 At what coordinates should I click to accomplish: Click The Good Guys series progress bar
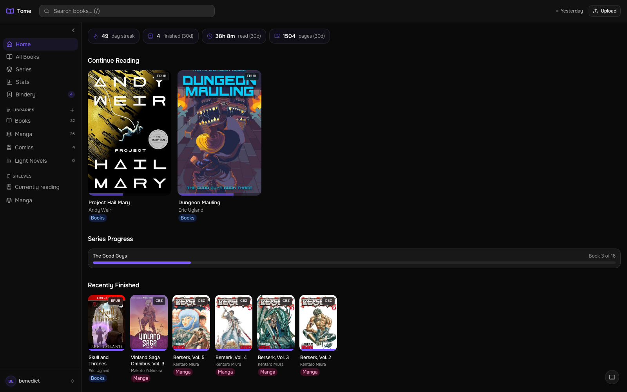coord(354,263)
